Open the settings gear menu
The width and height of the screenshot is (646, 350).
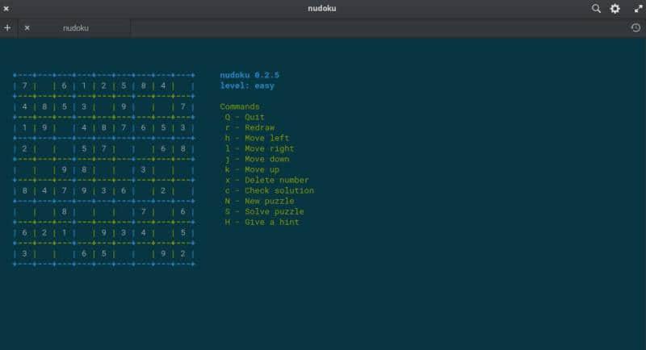(x=615, y=8)
